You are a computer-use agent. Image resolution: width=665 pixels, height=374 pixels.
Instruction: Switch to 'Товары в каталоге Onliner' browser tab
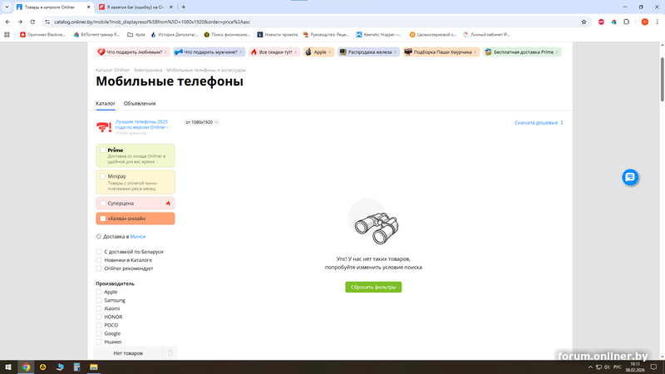(x=53, y=7)
